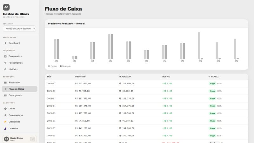The width and height of the screenshot is (254, 143).
Task: Click the Pago badge in 2026-05 row
Action: [x=212, y=113]
